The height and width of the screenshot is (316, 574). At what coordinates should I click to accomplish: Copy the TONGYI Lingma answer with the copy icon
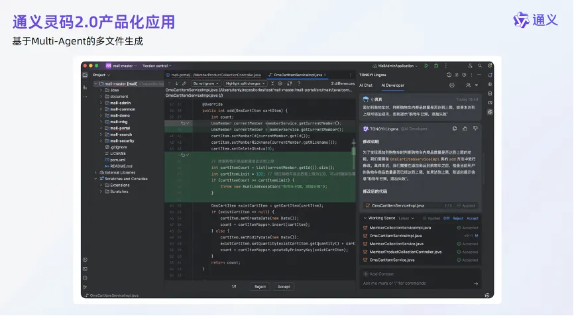(455, 129)
